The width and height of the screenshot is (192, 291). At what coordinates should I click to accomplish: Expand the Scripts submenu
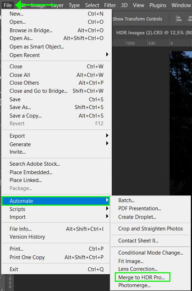click(x=56, y=209)
